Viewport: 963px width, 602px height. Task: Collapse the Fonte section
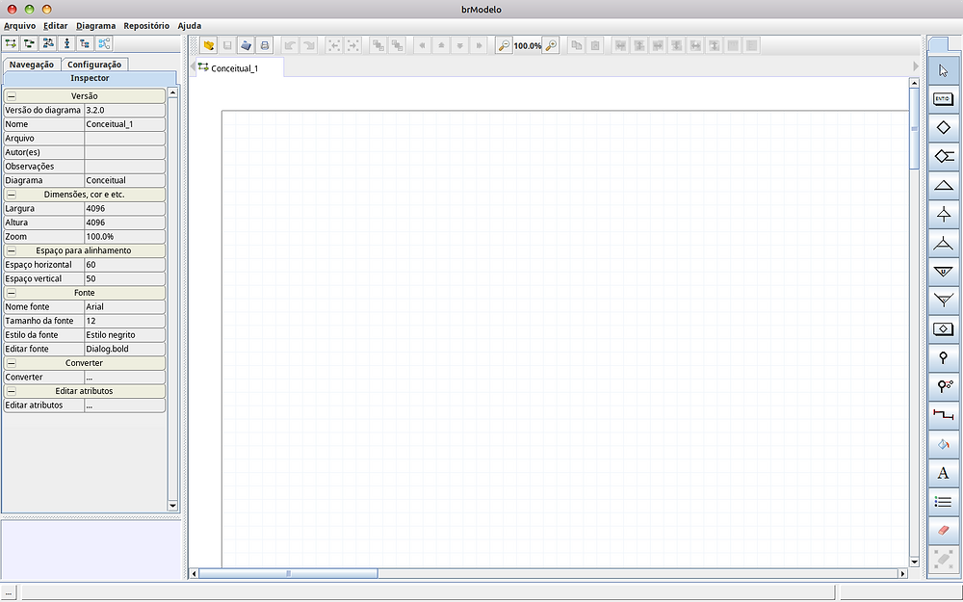pyautogui.click(x=11, y=293)
